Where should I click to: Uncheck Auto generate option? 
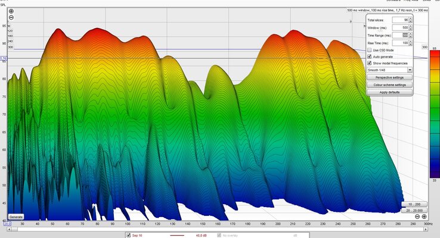369,57
